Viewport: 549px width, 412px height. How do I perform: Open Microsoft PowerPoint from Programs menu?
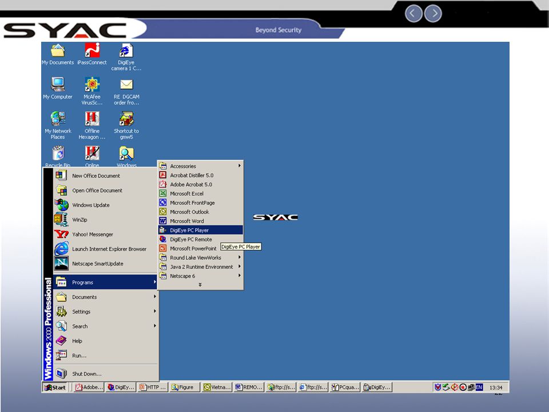[x=200, y=248]
